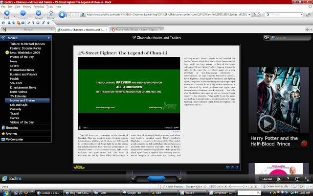
Task: Switch to the iGoogle tab
Action: (x=28, y=29)
